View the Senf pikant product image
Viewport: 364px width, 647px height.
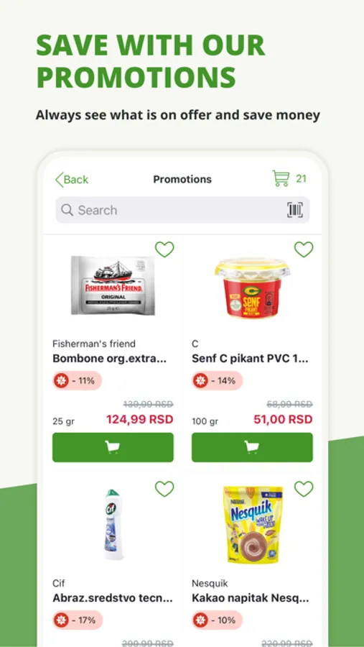pos(252,288)
